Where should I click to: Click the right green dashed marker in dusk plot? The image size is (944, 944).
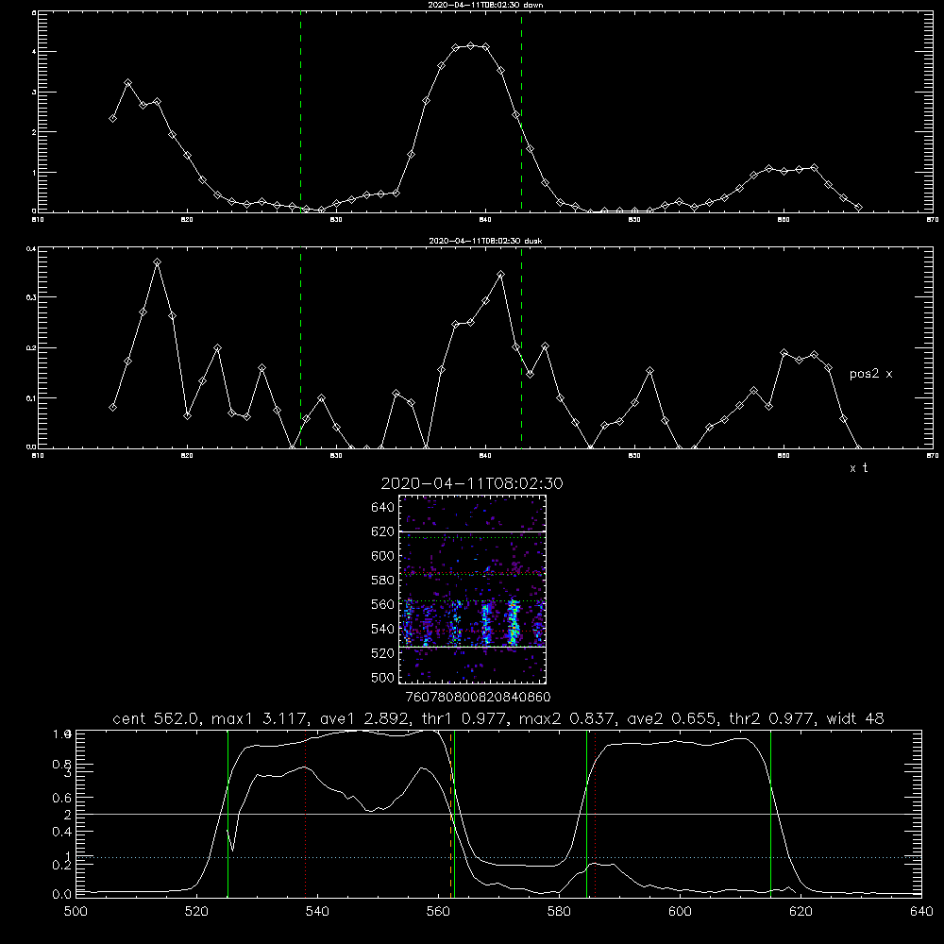tap(521, 347)
